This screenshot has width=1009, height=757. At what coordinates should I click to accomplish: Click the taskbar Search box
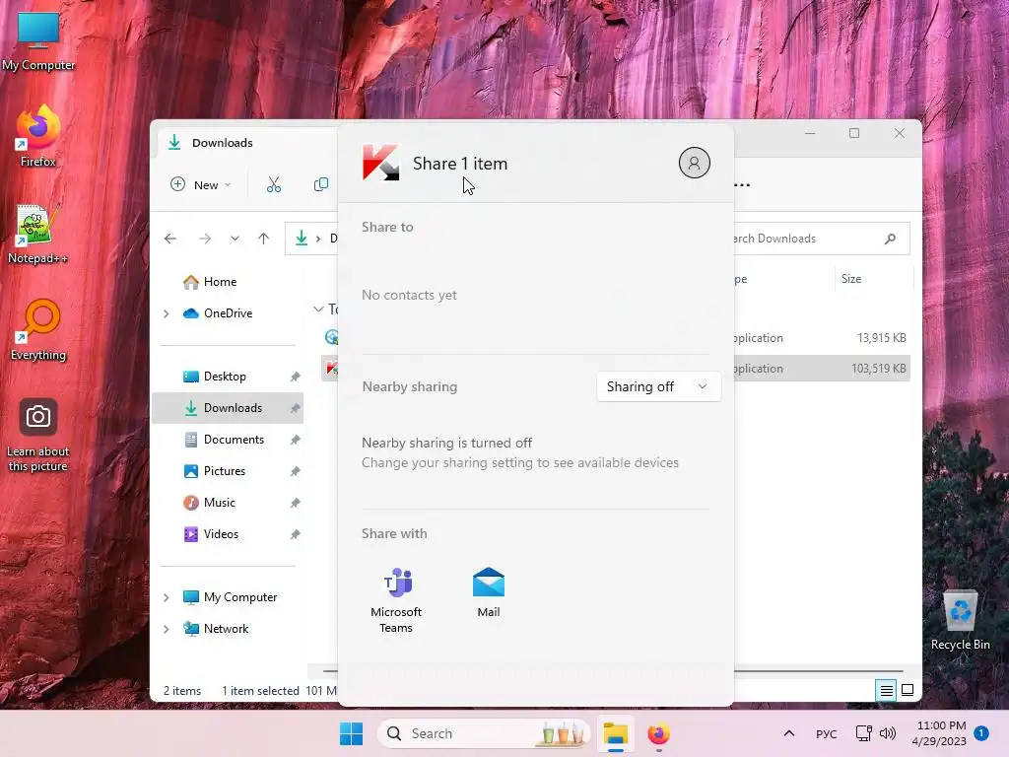click(483, 733)
